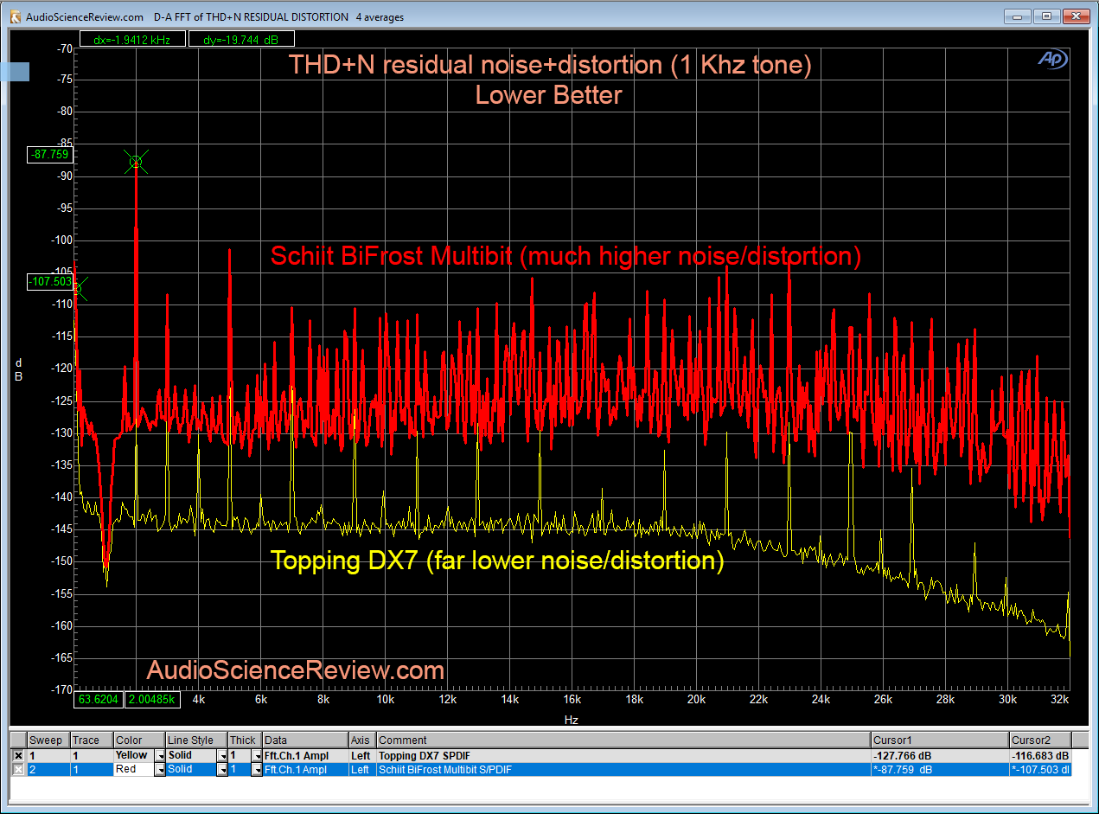1099x814 pixels.
Task: Toggle the checkbox for the Schiit BiFrost sweep row
Action: 17,769
